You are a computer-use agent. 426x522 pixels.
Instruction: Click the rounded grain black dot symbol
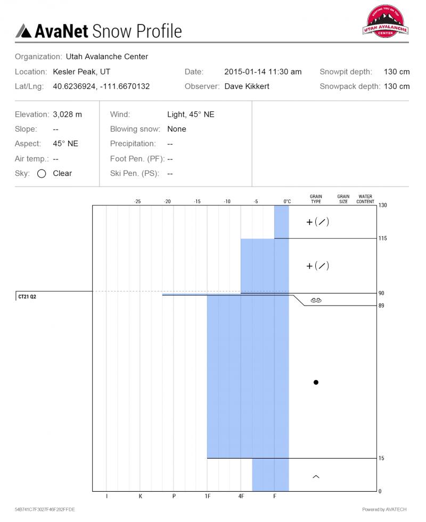coord(316,382)
